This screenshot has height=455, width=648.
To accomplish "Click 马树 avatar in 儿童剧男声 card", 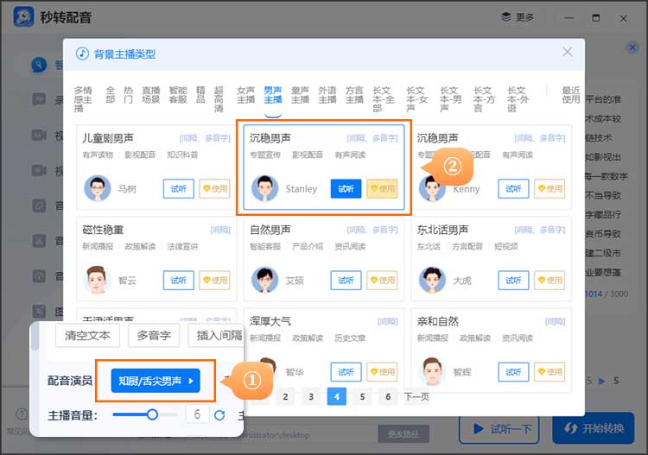I will click(98, 188).
